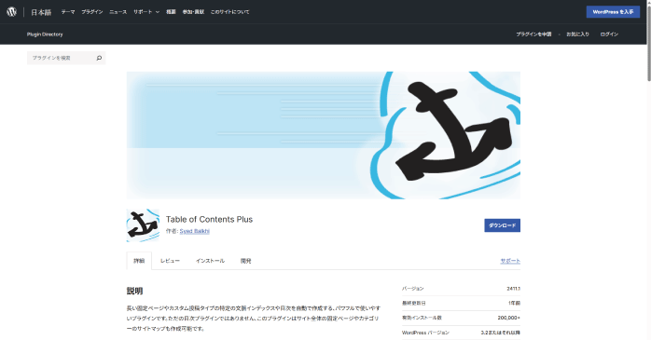
Task: Click the Table of Contents Plus title
Action: 209,219
